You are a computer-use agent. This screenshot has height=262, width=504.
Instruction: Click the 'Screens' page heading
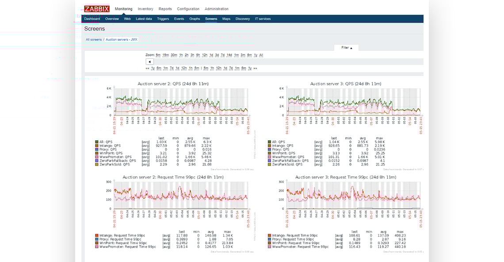pyautogui.click(x=95, y=29)
